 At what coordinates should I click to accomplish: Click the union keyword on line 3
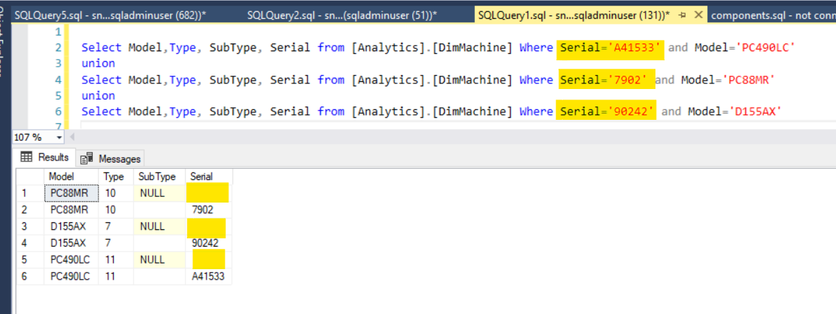(98, 64)
